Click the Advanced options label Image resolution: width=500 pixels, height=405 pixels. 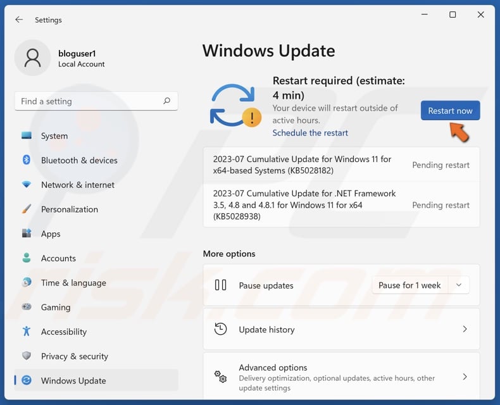273,368
